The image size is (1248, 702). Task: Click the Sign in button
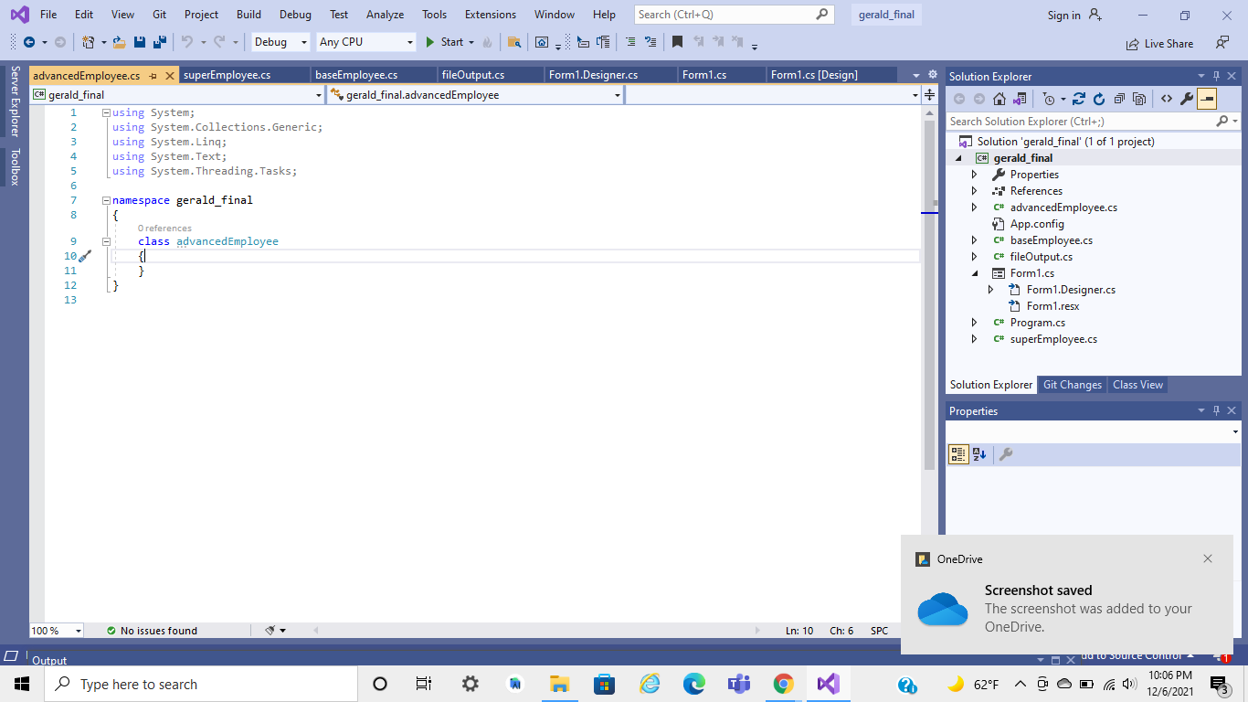(x=1065, y=16)
